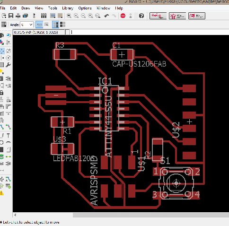229x226 pixels.
Task: Click the Undo arrow icon
Action: click(107, 16)
